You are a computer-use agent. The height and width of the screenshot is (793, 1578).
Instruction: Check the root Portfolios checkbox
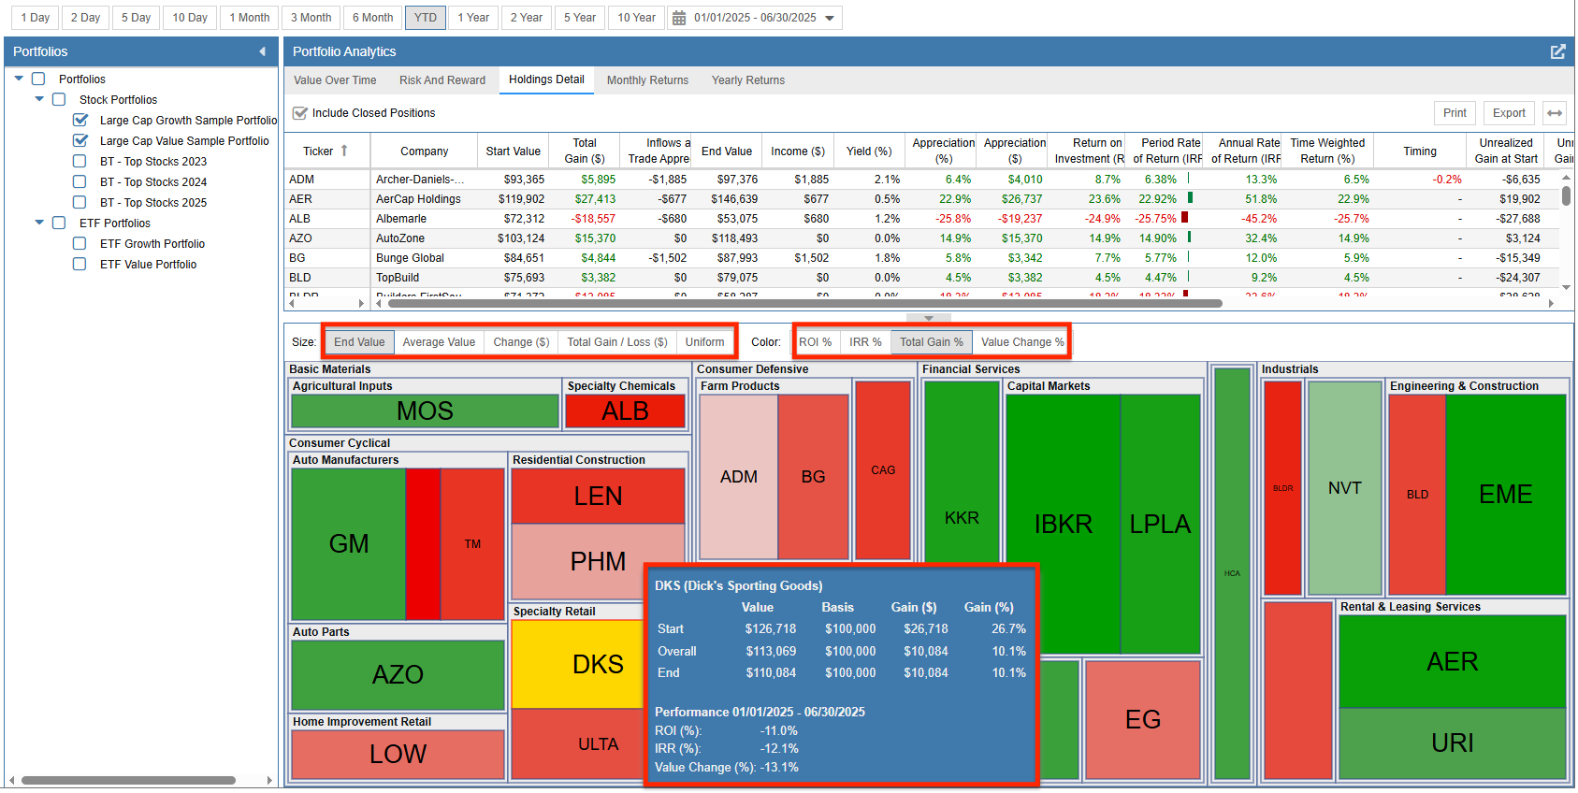coord(38,79)
